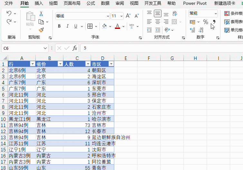
Task: Click the Cut scissors icon
Action: (41, 13)
